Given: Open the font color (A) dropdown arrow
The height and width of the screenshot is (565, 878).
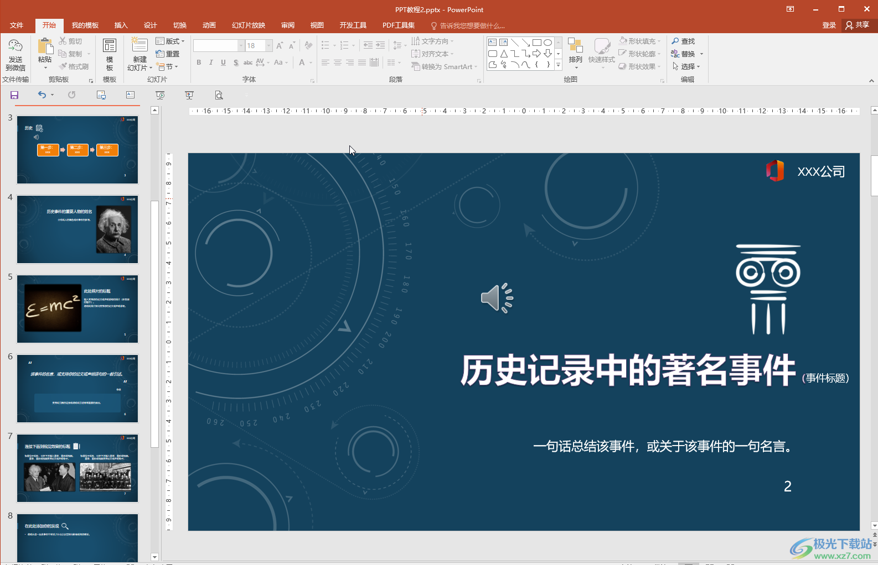Looking at the screenshot, I should tap(311, 62).
